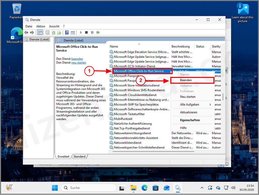Pause the service with the toolbar pause icon
Viewport: 259px width, 195px height.
coord(92,32)
